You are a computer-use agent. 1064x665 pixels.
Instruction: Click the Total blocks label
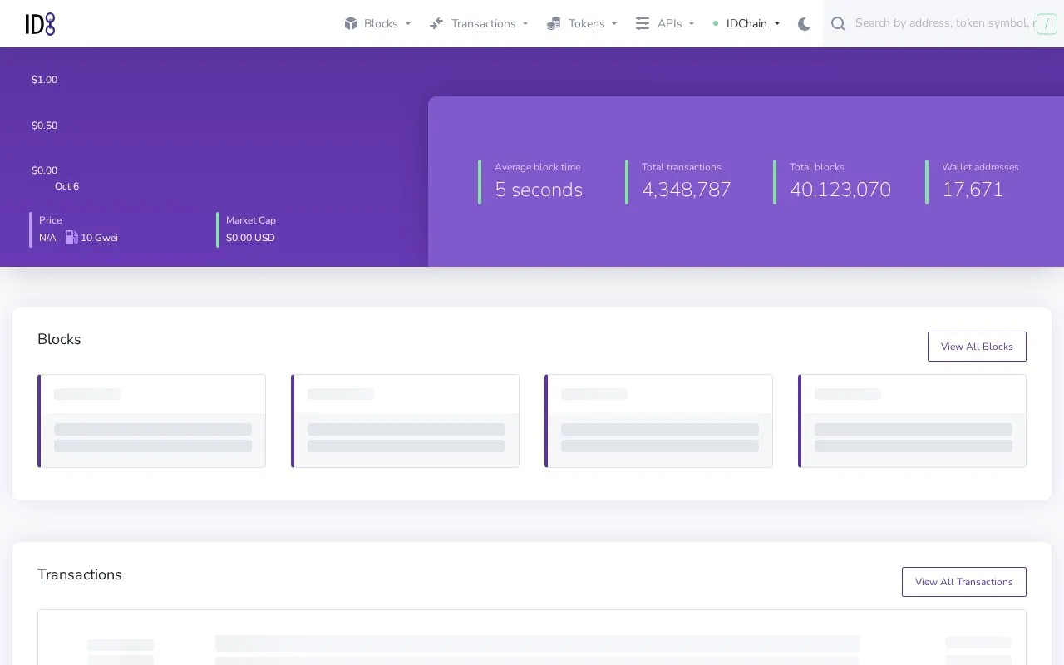(x=817, y=167)
